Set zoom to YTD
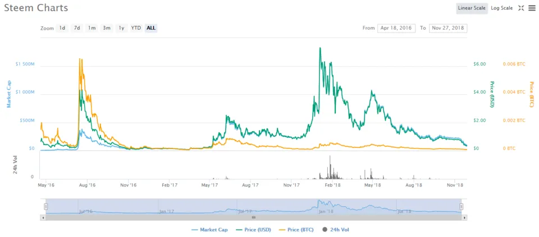This screenshot has height=237, width=539. [x=136, y=28]
